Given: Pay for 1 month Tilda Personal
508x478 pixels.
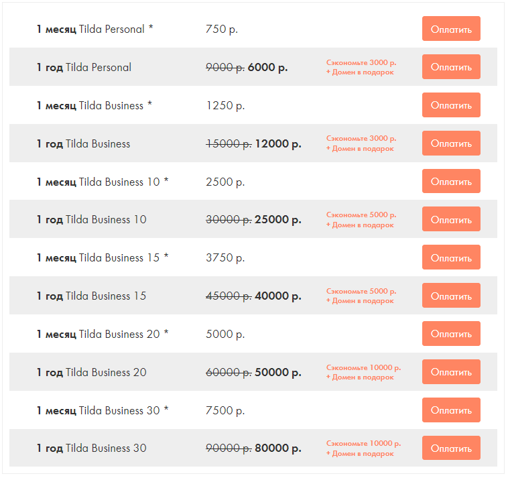Looking at the screenshot, I should pyautogui.click(x=451, y=29).
